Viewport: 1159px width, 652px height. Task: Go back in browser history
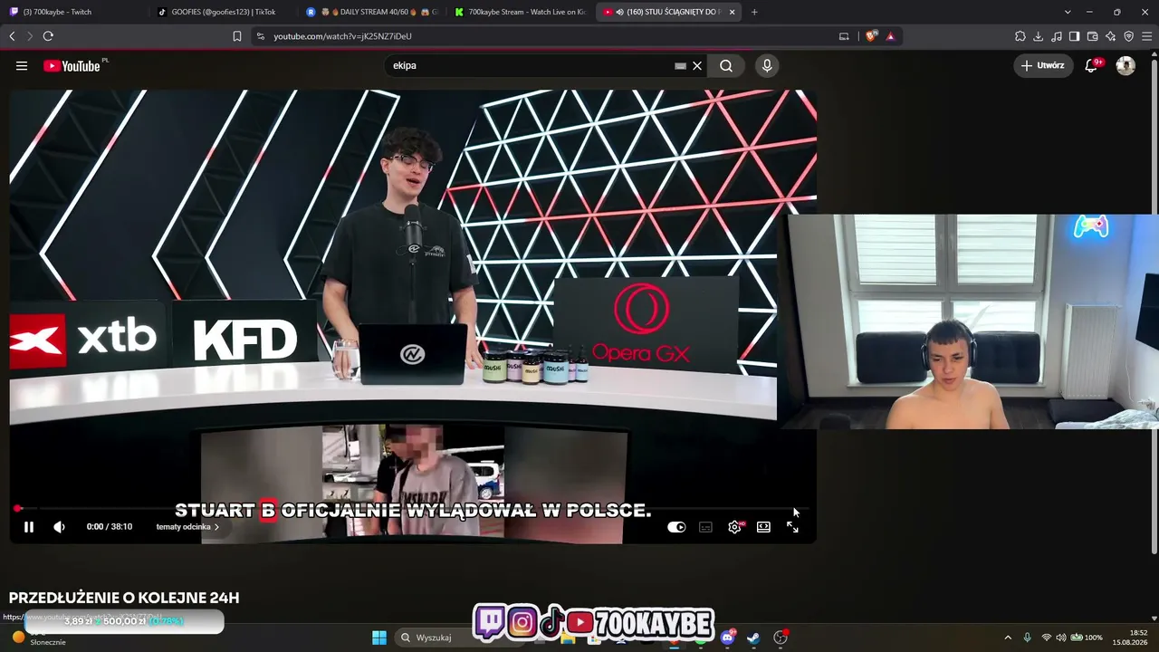(12, 36)
